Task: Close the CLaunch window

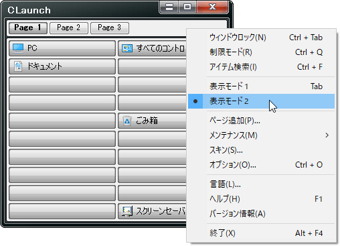Action: [x=212, y=7]
